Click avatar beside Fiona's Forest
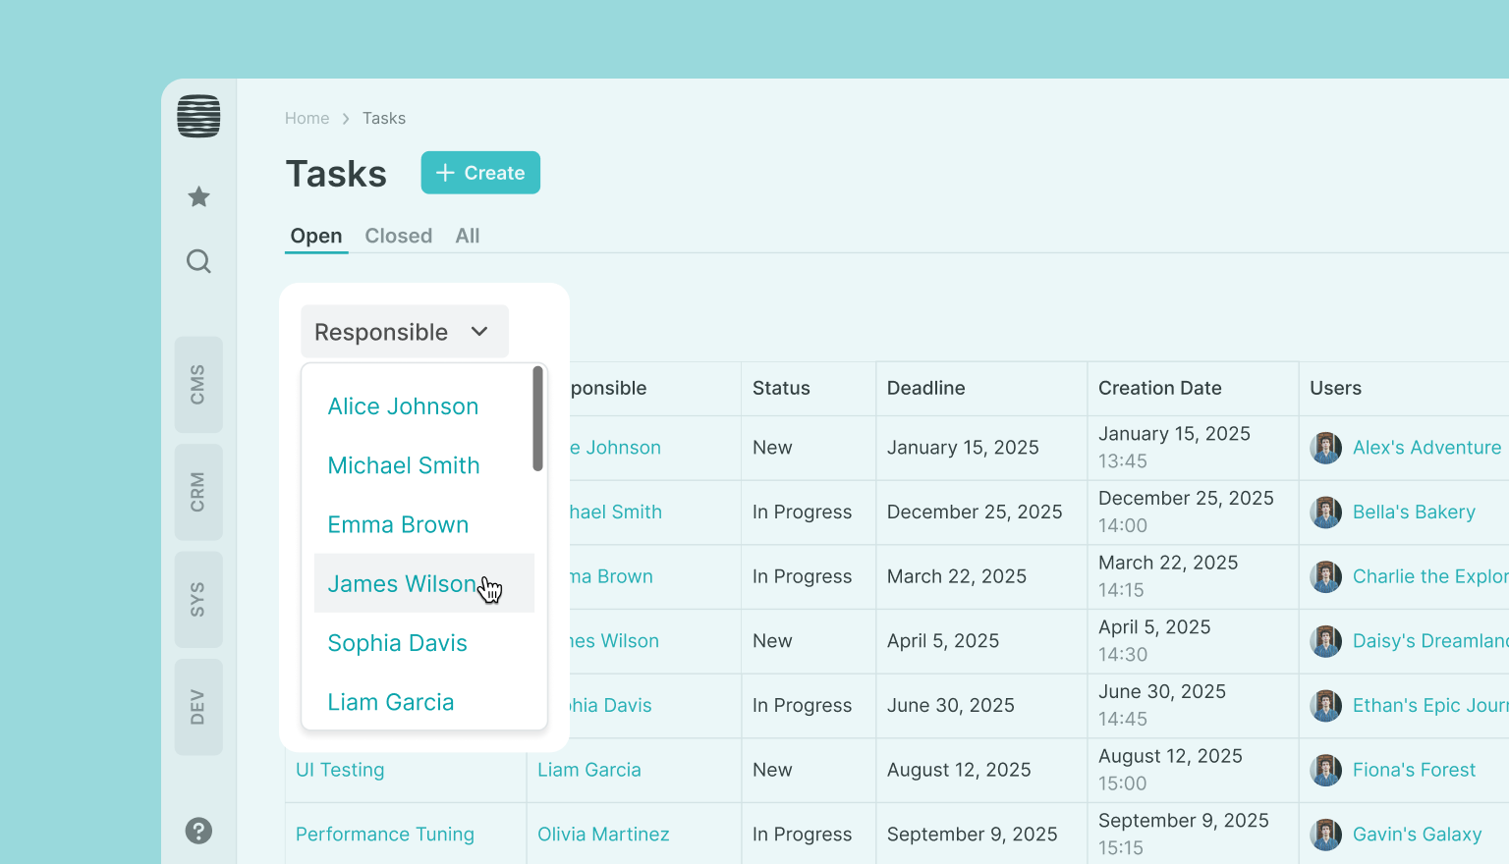The height and width of the screenshot is (864, 1509). click(1325, 771)
